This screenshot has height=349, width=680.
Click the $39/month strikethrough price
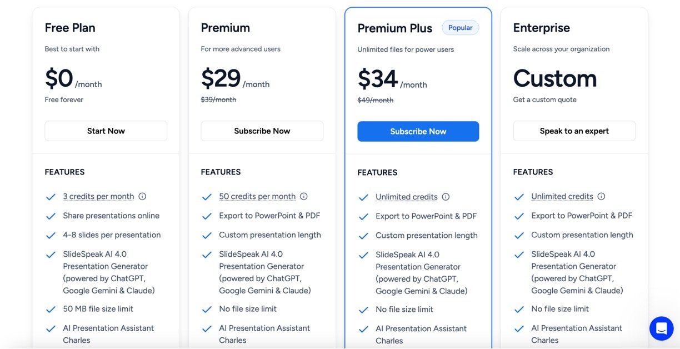(x=218, y=100)
